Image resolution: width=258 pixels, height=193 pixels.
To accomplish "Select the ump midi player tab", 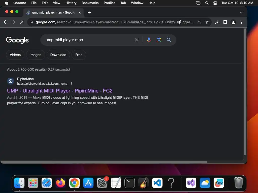I will (x=53, y=13).
